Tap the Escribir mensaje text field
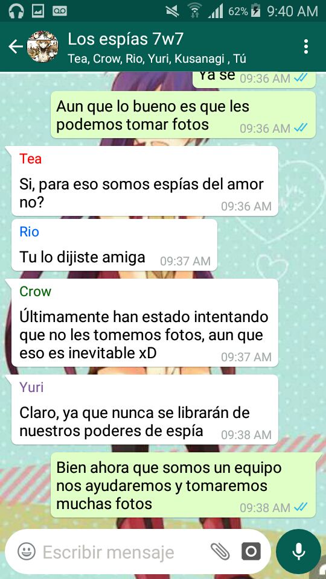The height and width of the screenshot is (579, 326). 108,552
